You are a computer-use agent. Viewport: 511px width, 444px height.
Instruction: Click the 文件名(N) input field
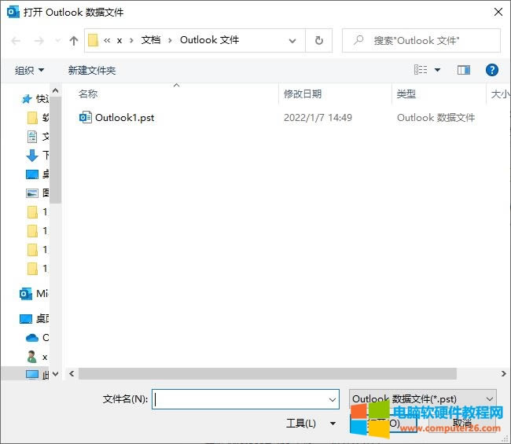[245, 399]
